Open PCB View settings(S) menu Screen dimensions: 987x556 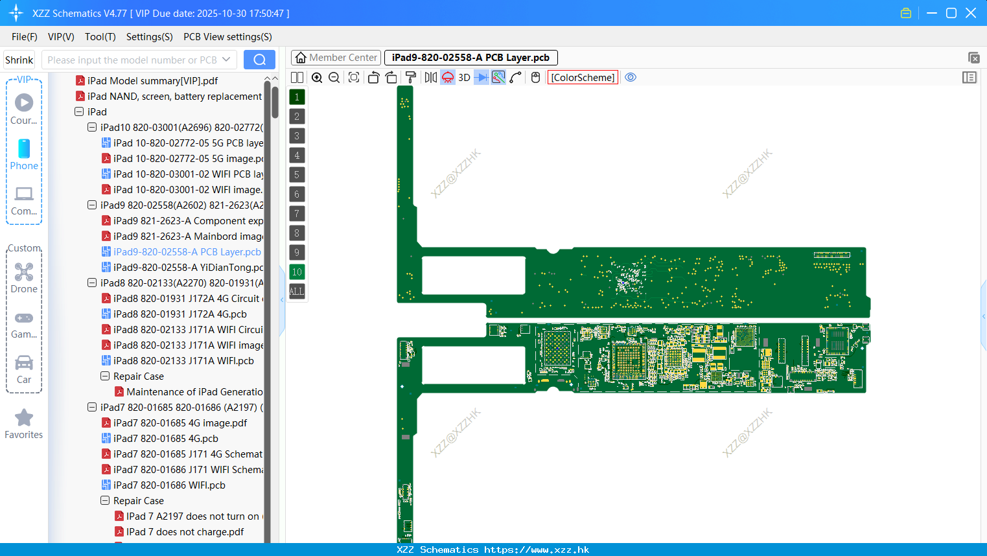pyautogui.click(x=227, y=37)
